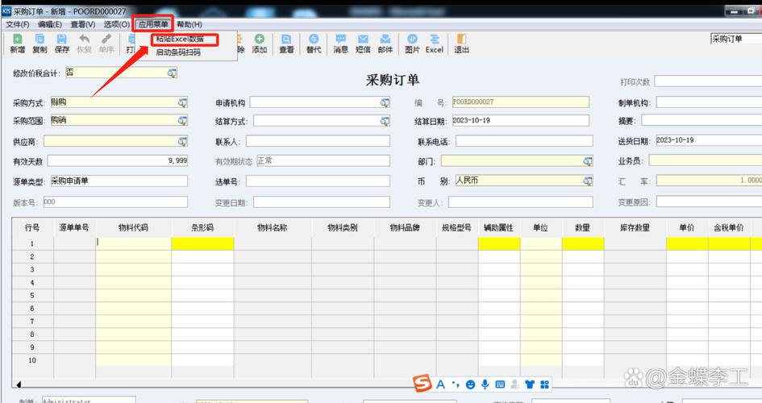Send mail via the 邮件 toolbar icon
The width and height of the screenshot is (762, 403).
(x=385, y=44)
